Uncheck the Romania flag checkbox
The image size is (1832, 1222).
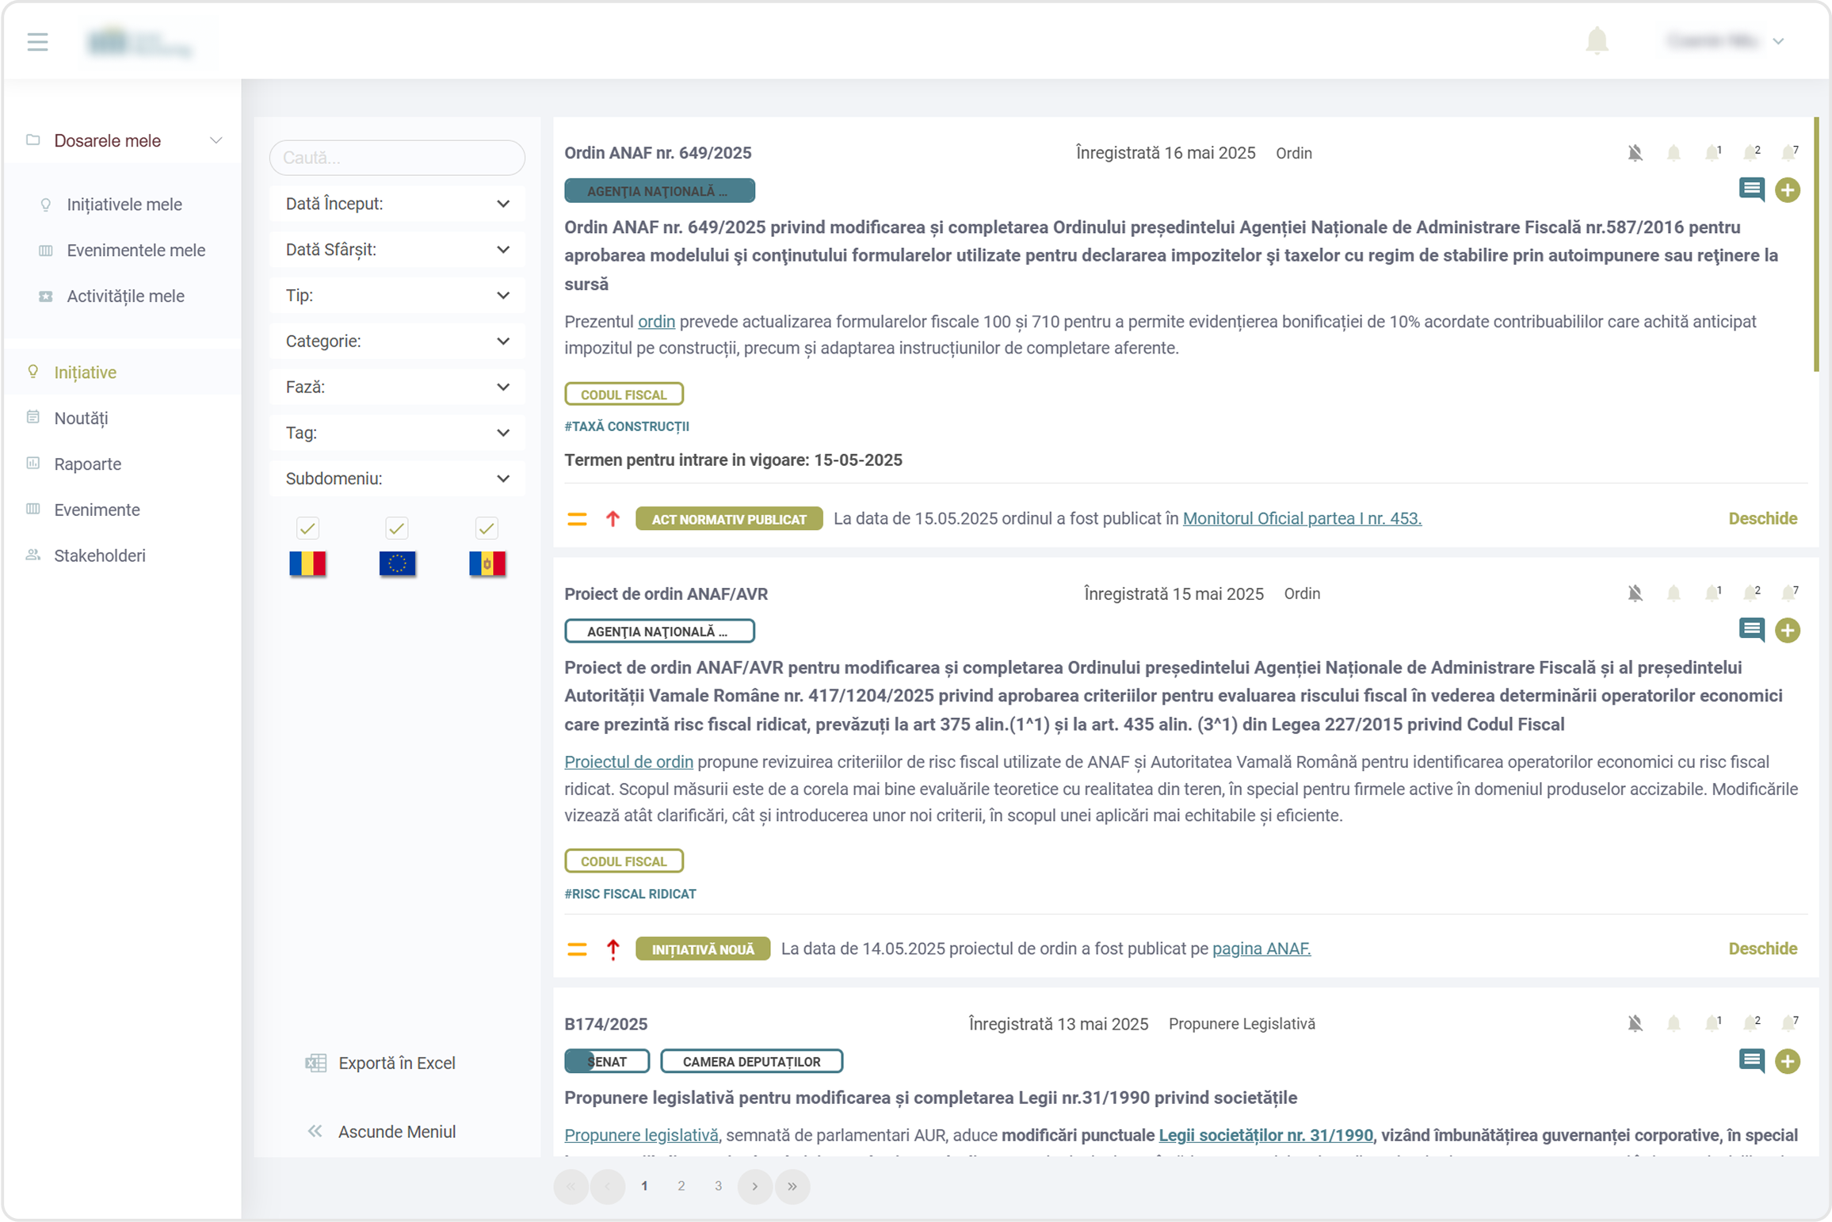coord(307,528)
